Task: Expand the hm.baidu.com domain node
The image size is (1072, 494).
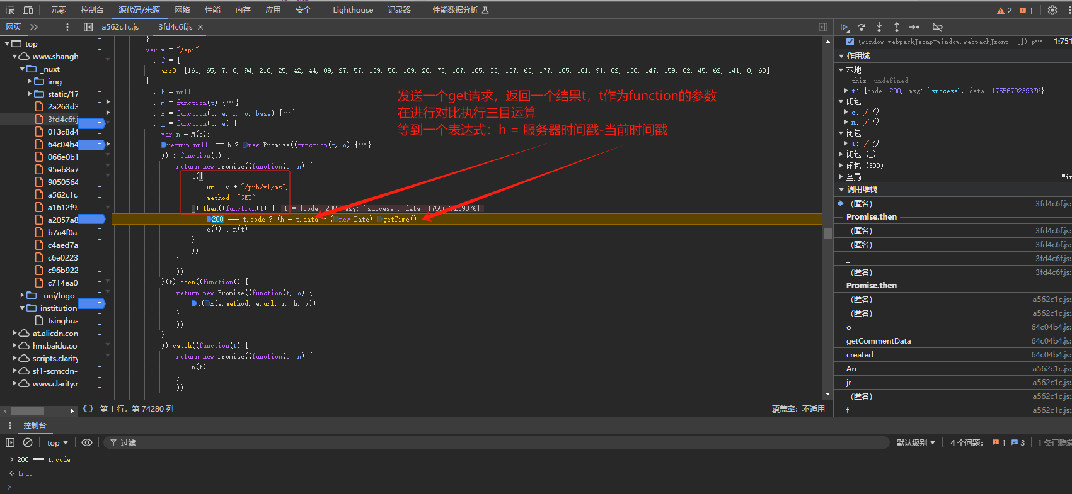Action: 15,345
